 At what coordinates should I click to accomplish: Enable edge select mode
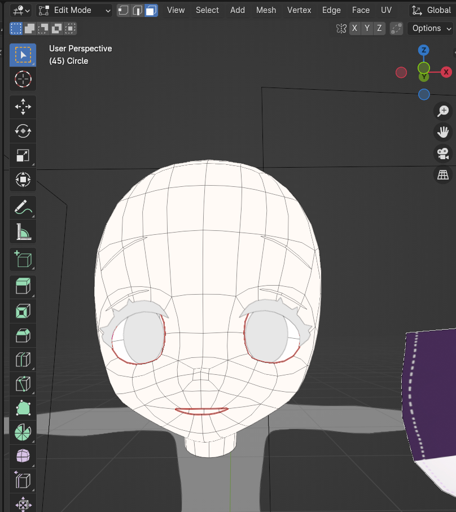click(x=137, y=11)
